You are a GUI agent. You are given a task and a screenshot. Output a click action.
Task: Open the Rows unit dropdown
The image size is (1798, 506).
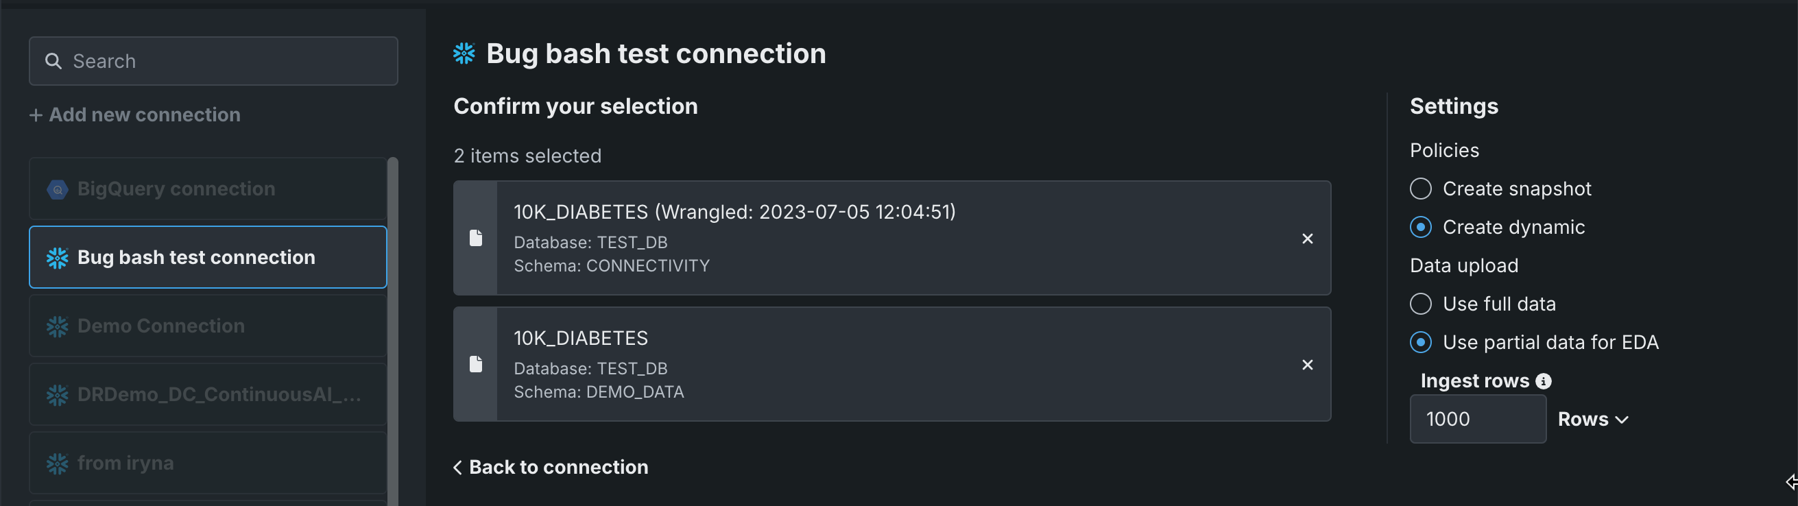point(1593,420)
